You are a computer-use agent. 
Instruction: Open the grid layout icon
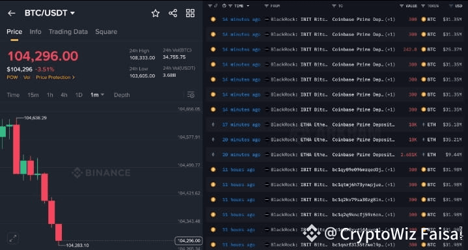(x=190, y=13)
